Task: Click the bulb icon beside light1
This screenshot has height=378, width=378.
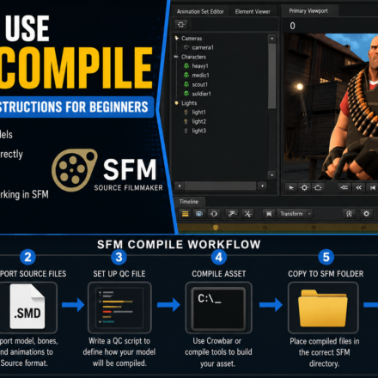Action: (186, 112)
